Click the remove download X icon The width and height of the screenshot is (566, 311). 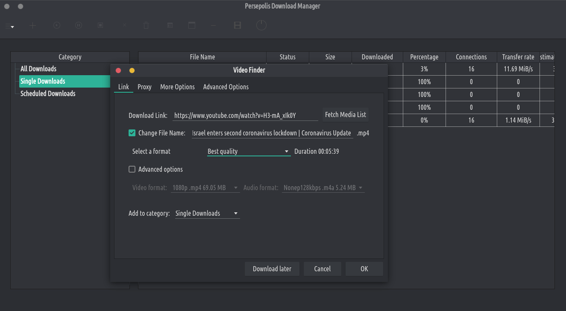pyautogui.click(x=125, y=26)
